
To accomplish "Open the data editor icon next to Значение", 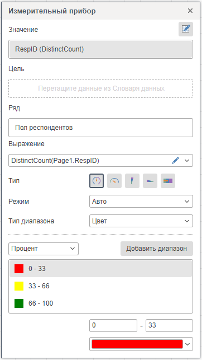I will click(x=186, y=29).
